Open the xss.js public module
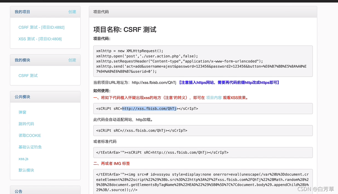This screenshot has width=338, height=194. click(x=24, y=159)
